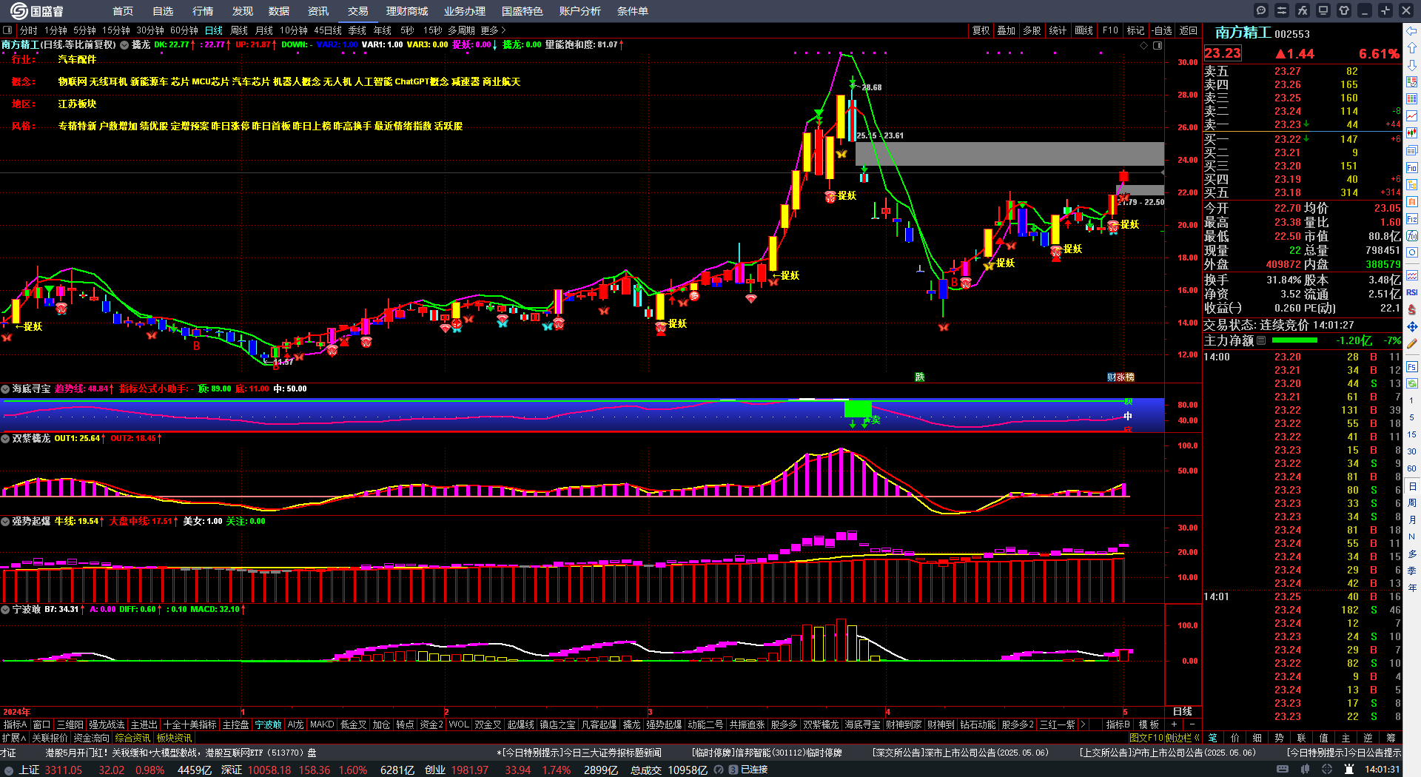The height and width of the screenshot is (777, 1421).
Task: Toggle the diamond marker at chart top right
Action: pyautogui.click(x=1144, y=45)
